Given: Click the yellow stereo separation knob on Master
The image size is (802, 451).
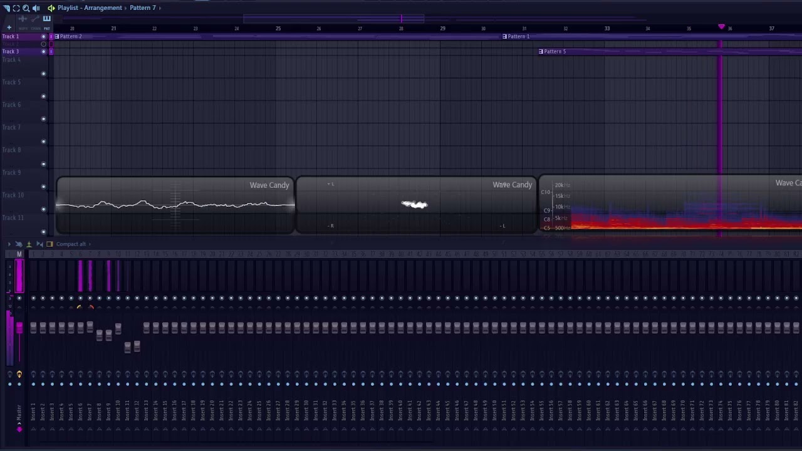Looking at the screenshot, I should (x=19, y=375).
